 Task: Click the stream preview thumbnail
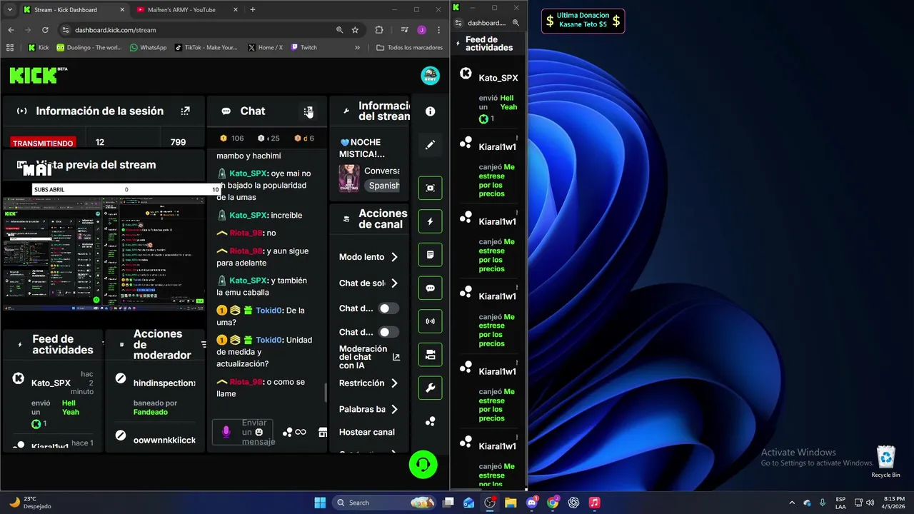pos(104,253)
